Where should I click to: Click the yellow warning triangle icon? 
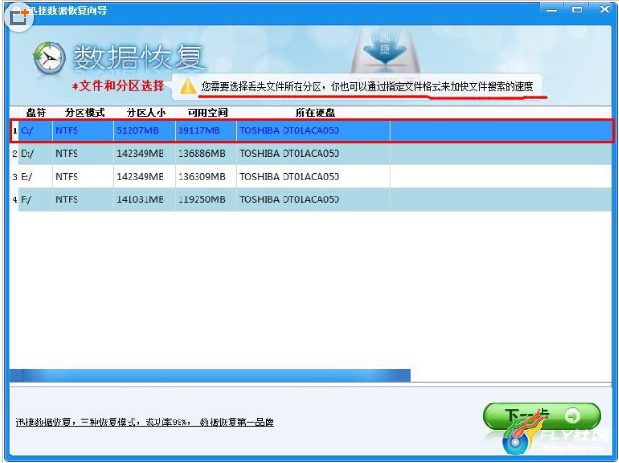[188, 86]
